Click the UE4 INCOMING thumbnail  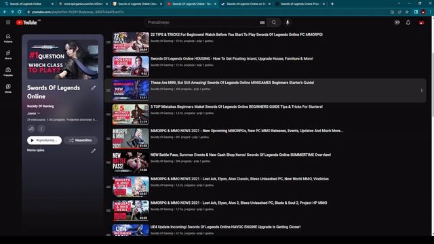[131, 230]
